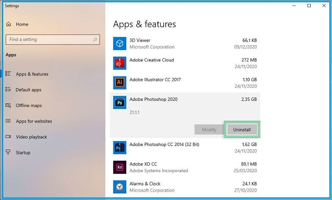Close the Settings window
This screenshot has width=332, height=200.
324,6
